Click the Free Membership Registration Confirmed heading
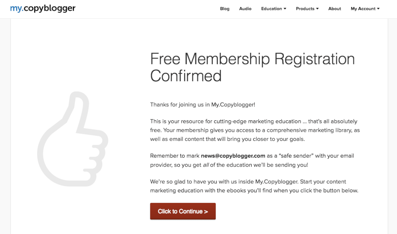 point(252,67)
